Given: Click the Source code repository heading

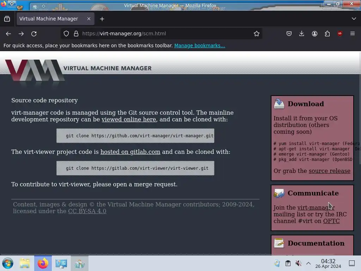Looking at the screenshot, I should click(x=44, y=100).
